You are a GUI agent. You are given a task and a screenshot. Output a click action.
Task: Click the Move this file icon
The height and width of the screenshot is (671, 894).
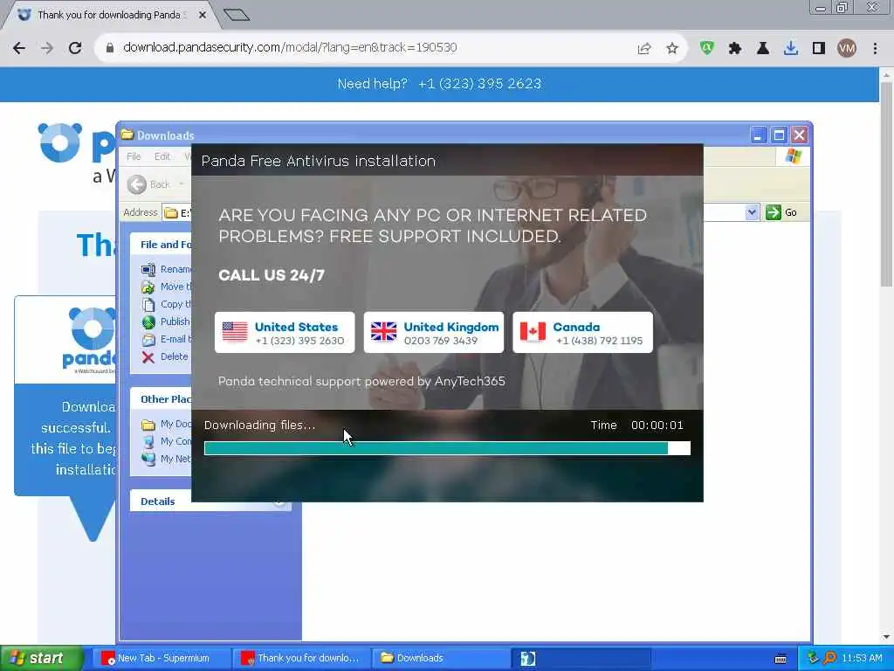click(148, 287)
